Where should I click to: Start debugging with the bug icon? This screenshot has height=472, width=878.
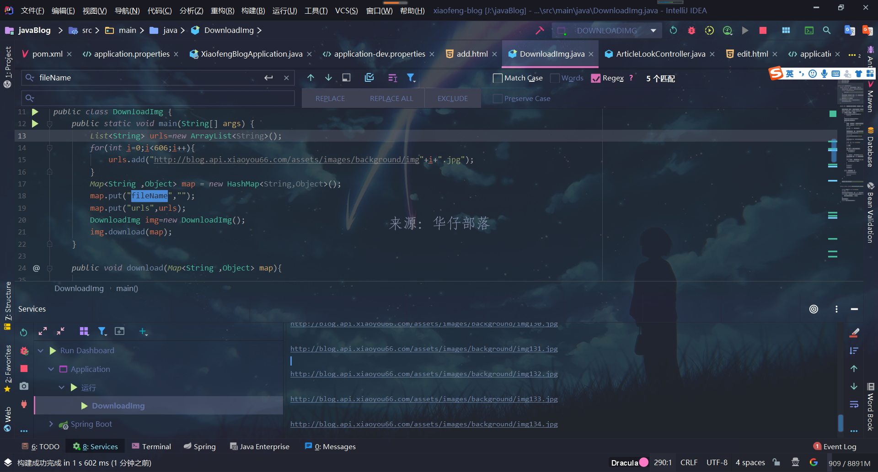point(691,31)
